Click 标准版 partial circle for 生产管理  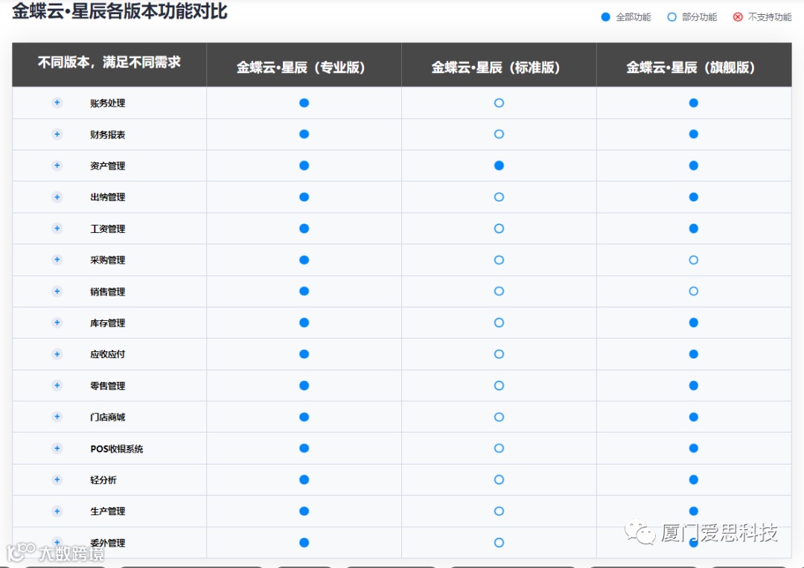pos(499,511)
